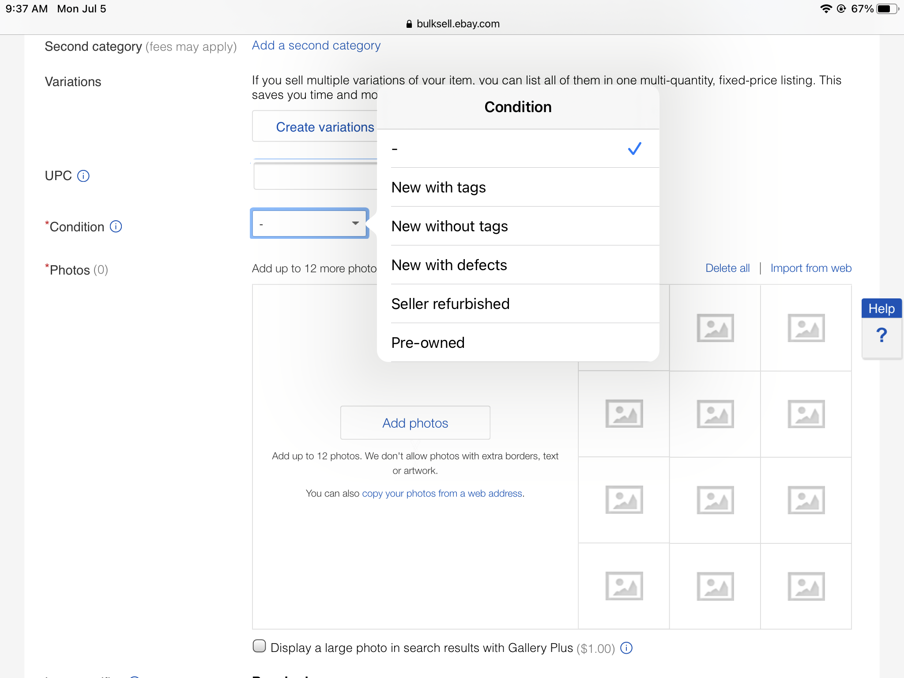Viewport: 904px width, 678px height.
Task: Open Import from web link
Action: (811, 268)
